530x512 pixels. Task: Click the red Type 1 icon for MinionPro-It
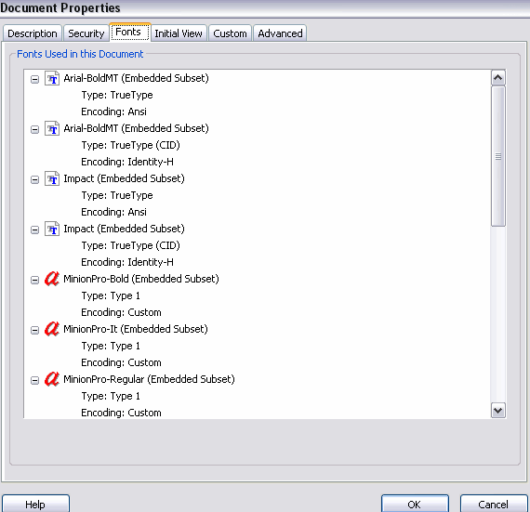pyautogui.click(x=52, y=329)
